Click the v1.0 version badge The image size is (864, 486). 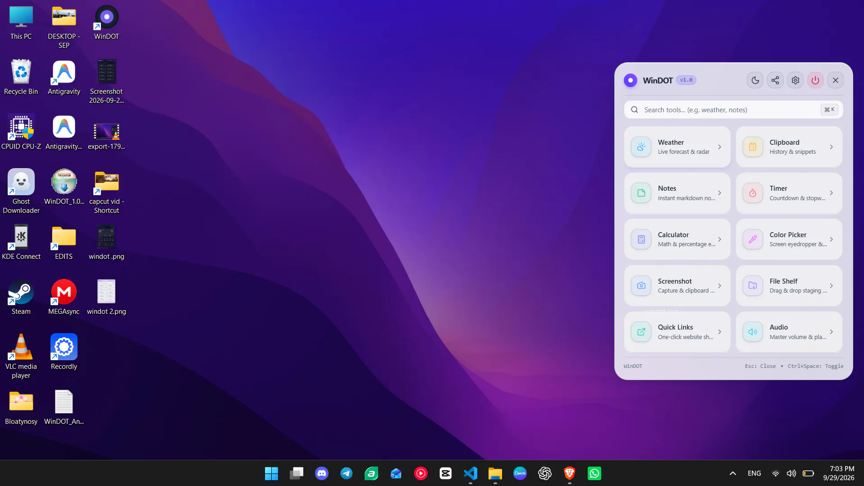tap(686, 80)
